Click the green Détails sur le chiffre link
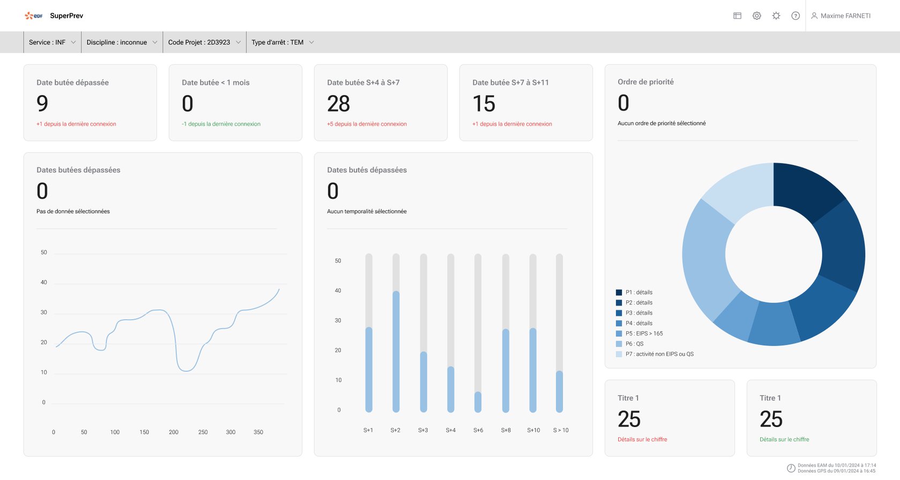The height and width of the screenshot is (480, 900). point(784,439)
